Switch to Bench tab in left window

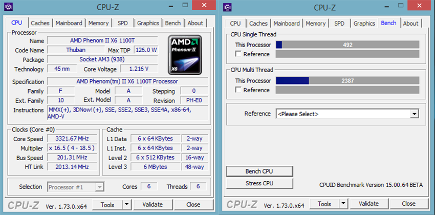coord(173,23)
